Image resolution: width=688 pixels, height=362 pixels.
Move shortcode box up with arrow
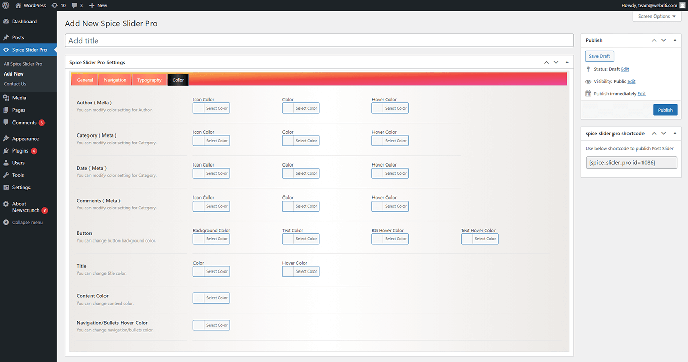654,133
